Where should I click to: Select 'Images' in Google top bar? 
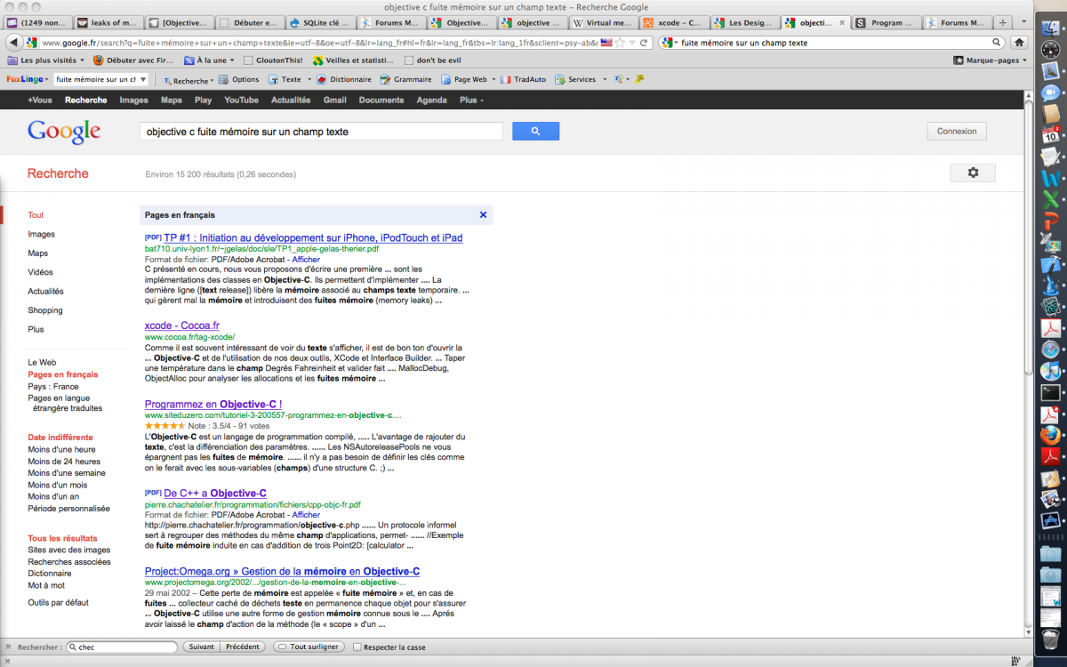point(133,100)
